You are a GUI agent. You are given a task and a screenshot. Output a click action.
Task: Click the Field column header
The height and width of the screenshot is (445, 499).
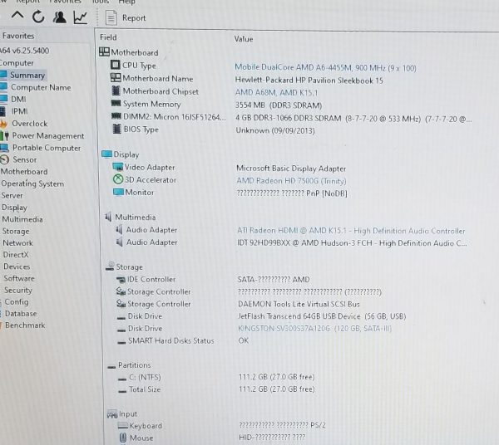click(x=108, y=38)
